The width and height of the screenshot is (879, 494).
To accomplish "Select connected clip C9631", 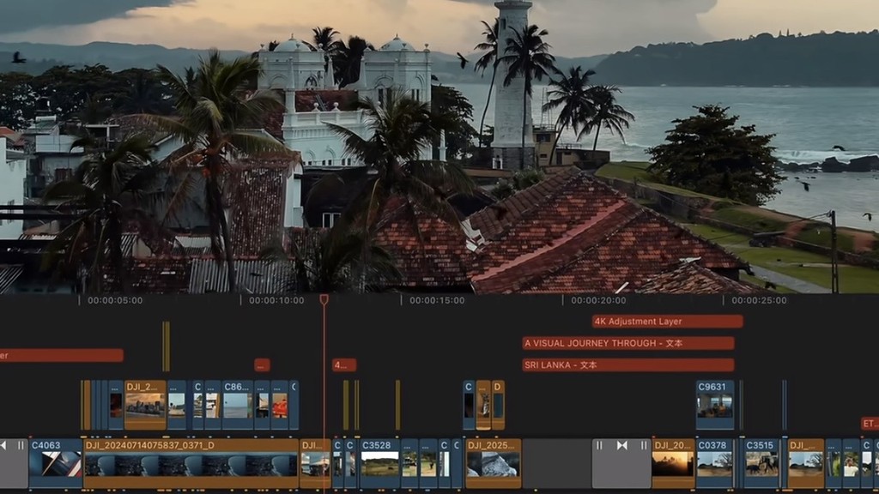I will pos(715,405).
